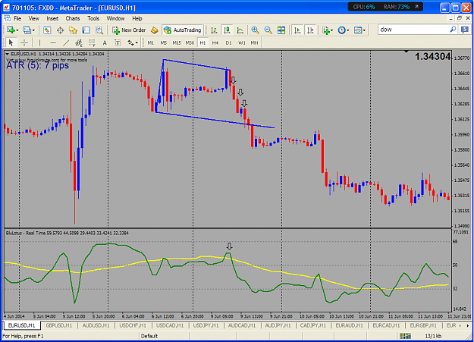The width and height of the screenshot is (474, 342).
Task: Open the Help menu
Action: click(137, 18)
